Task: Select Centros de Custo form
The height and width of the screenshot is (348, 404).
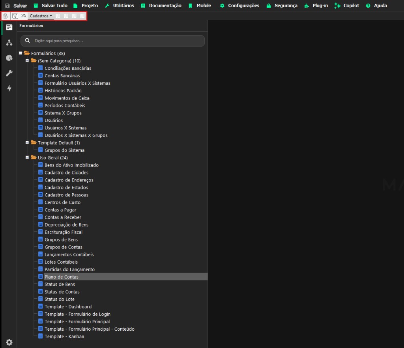Action: 62,202
